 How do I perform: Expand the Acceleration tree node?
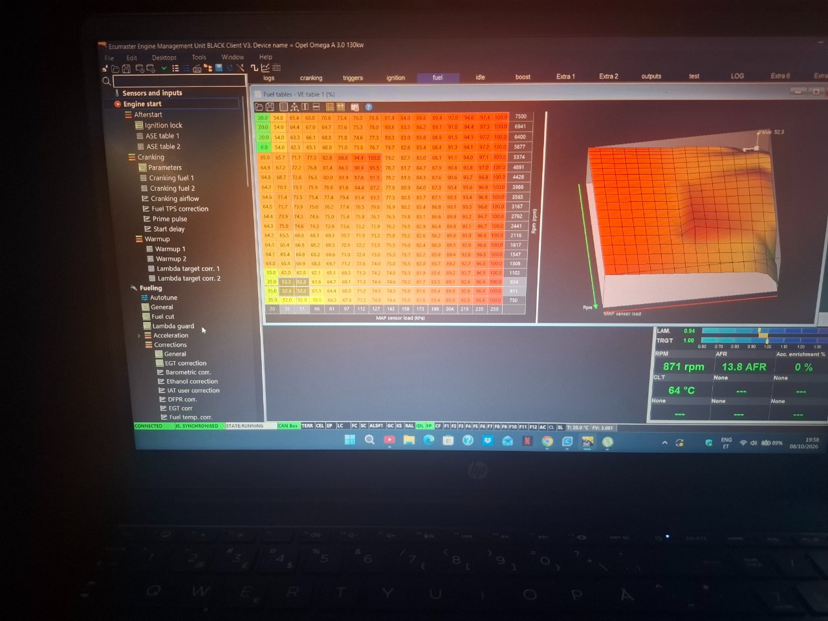(x=138, y=336)
